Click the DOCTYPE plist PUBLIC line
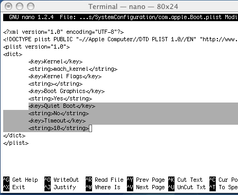The width and height of the screenshot is (238, 195). click(121, 39)
